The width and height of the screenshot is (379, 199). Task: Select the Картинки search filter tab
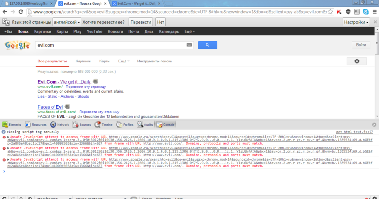tap(83, 61)
